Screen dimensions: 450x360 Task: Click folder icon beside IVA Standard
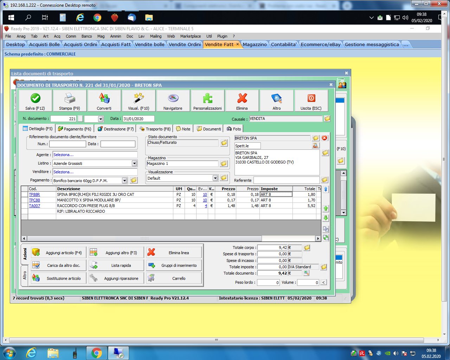pyautogui.click(x=324, y=267)
